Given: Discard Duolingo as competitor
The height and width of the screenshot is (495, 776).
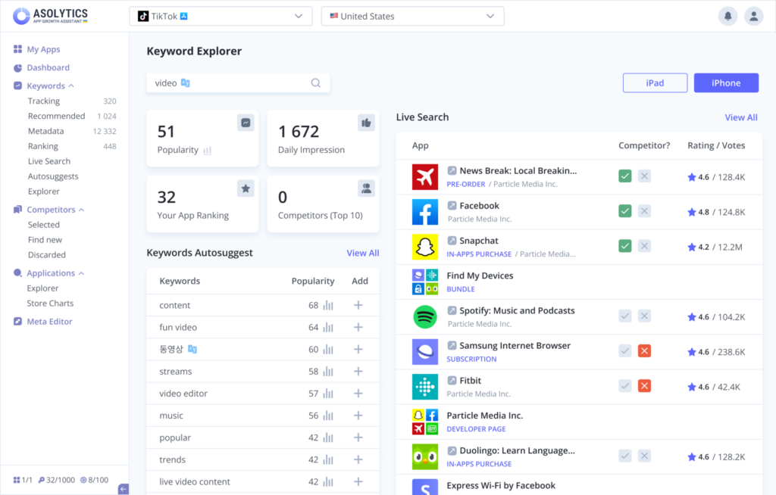Looking at the screenshot, I should coord(644,456).
